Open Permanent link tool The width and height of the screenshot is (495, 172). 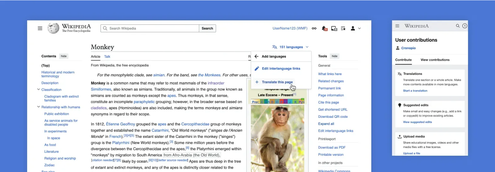click(x=329, y=88)
